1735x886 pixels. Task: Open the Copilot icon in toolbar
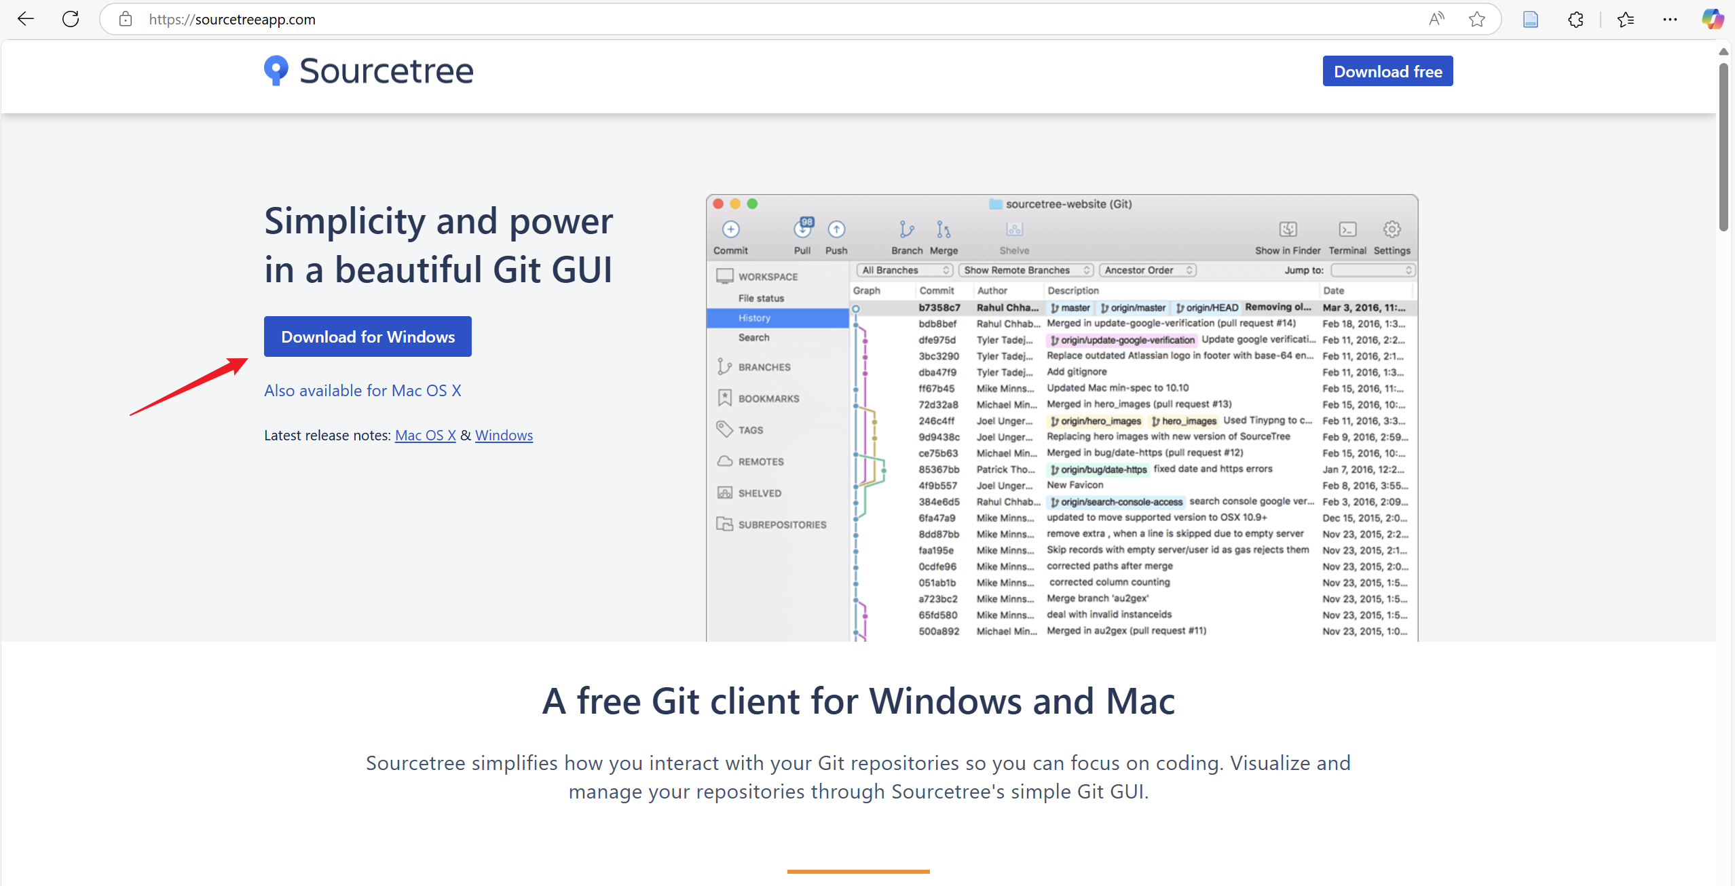click(1711, 19)
